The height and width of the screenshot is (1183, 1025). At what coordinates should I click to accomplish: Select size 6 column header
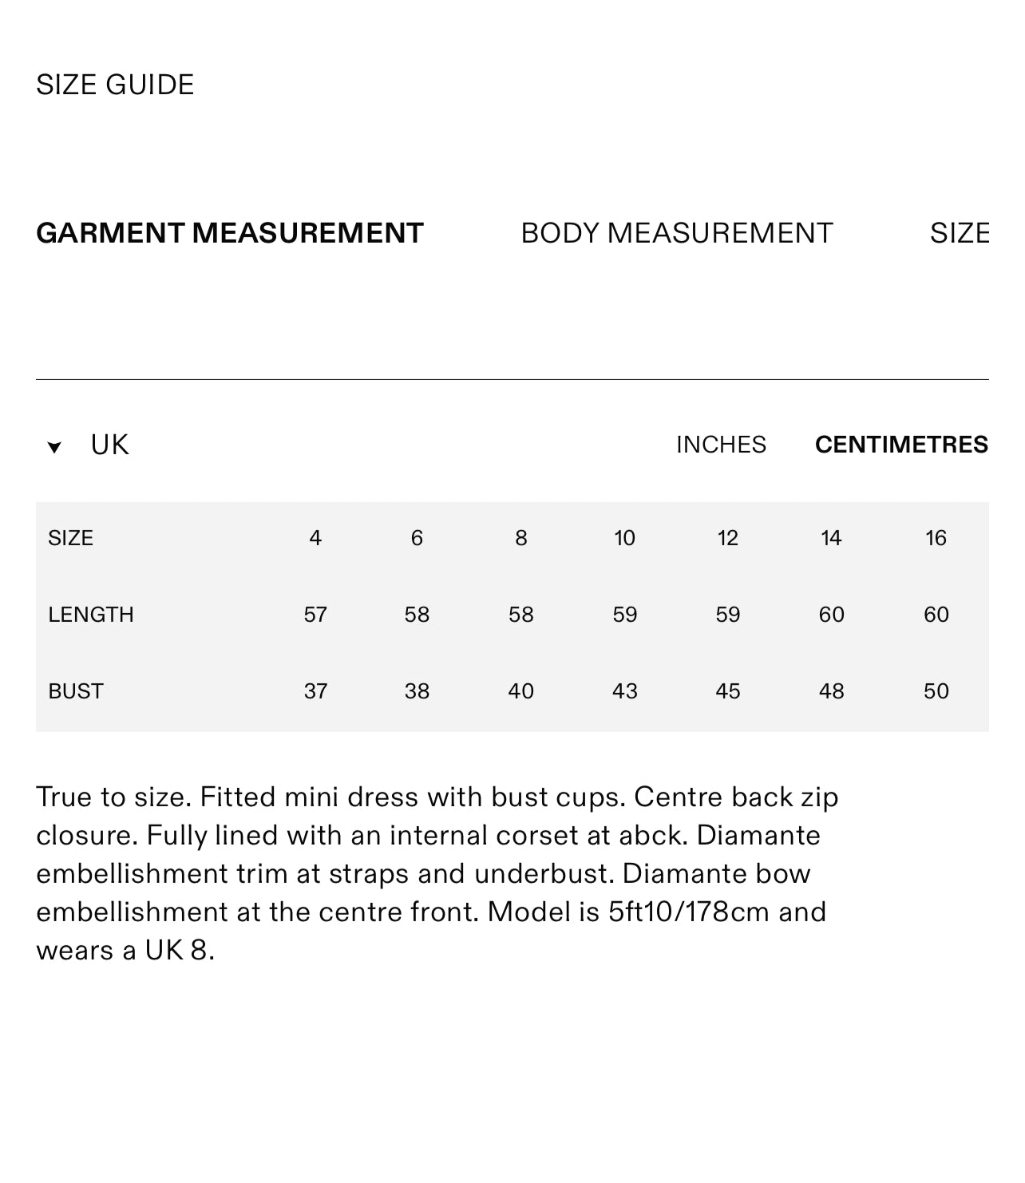click(417, 538)
